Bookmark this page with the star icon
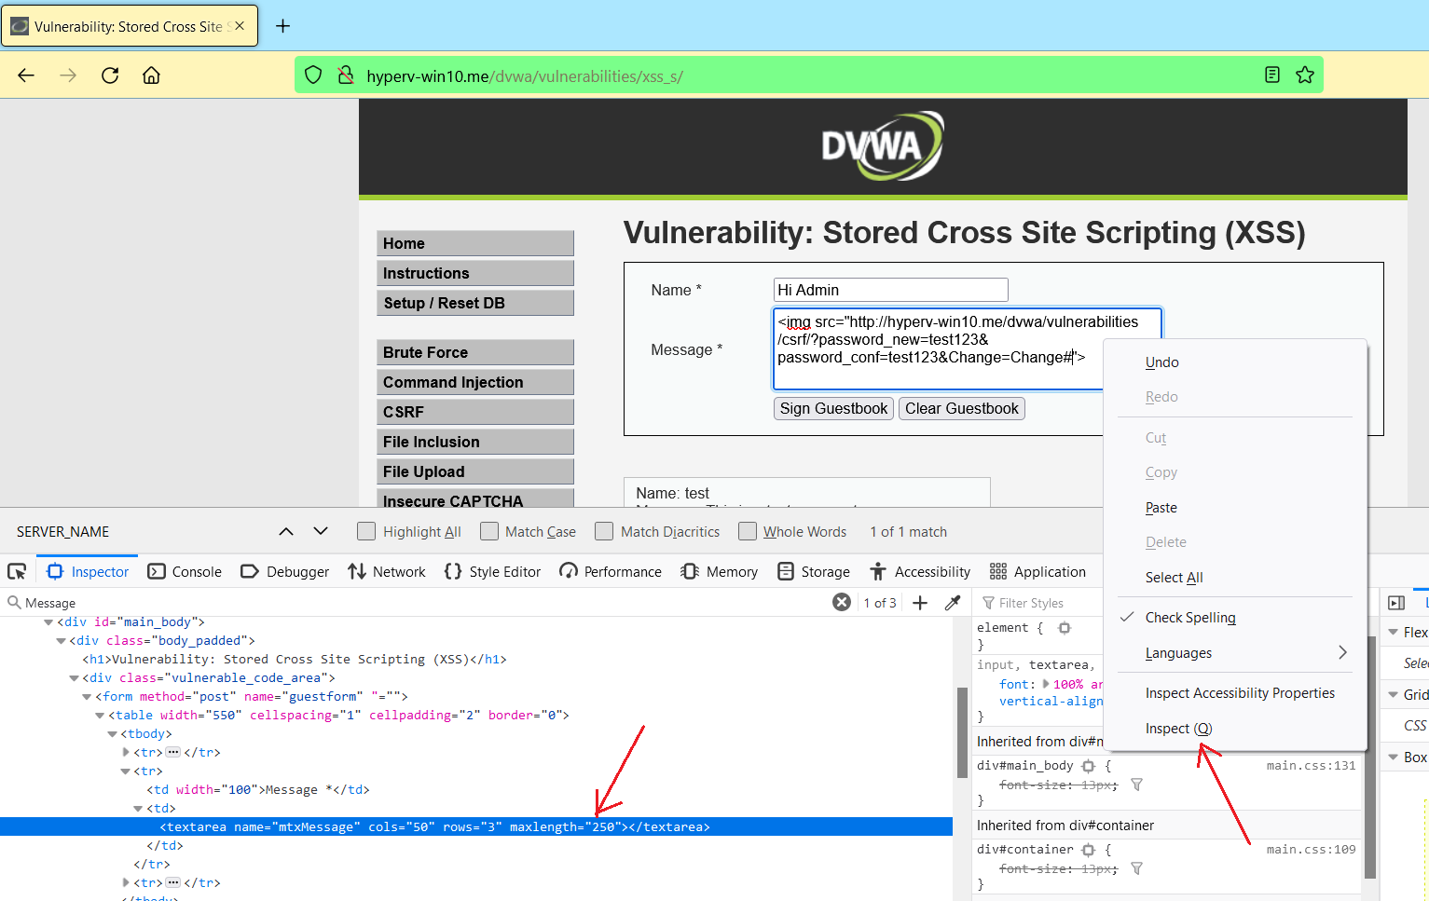Screen dimensions: 1429x901 click(1305, 75)
